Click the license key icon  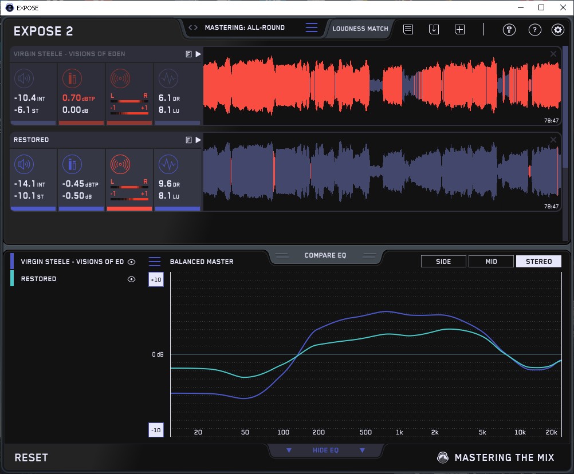point(509,30)
